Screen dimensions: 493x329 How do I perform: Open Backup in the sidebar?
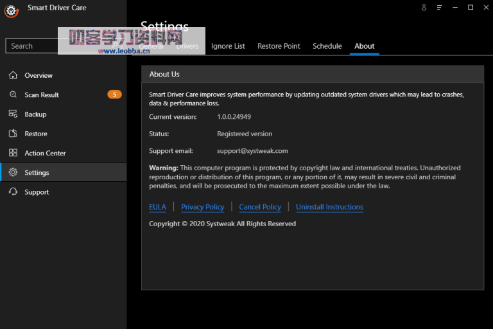(x=63, y=114)
